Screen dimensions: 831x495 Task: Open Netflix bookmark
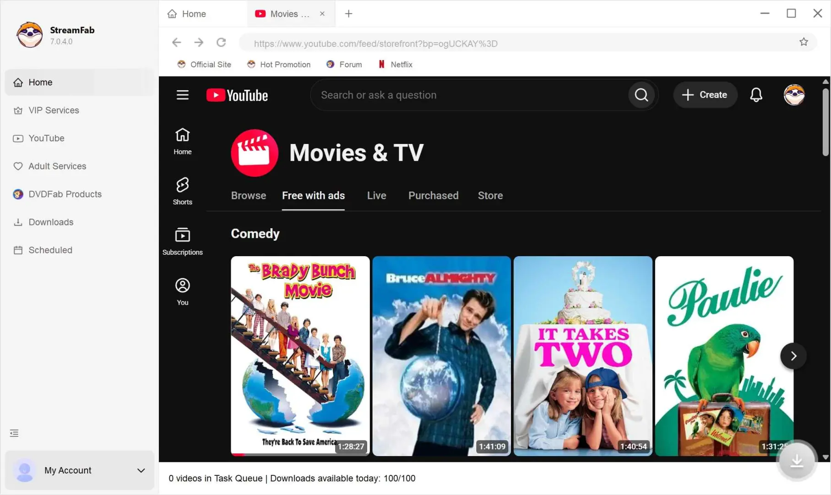point(396,65)
